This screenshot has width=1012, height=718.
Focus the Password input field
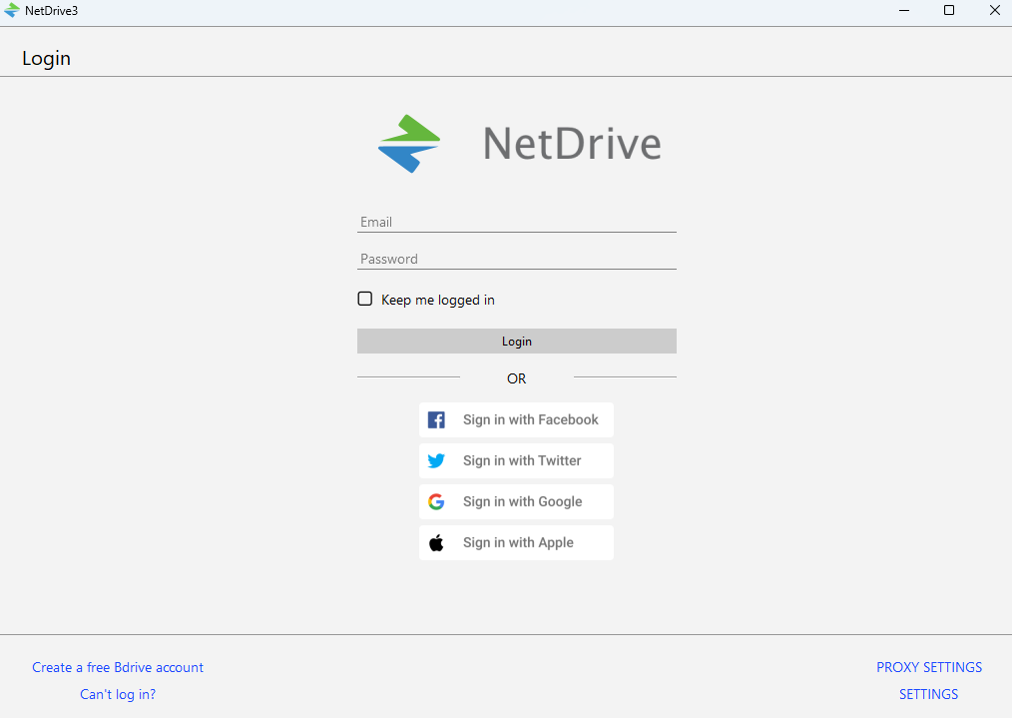coord(516,259)
